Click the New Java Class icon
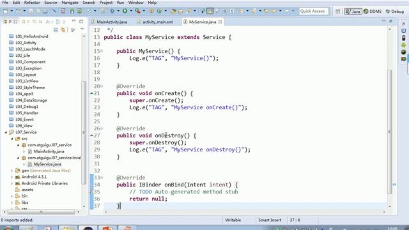 [x=159, y=11]
